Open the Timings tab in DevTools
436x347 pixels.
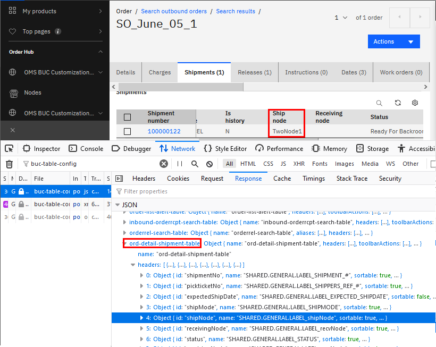(314, 179)
